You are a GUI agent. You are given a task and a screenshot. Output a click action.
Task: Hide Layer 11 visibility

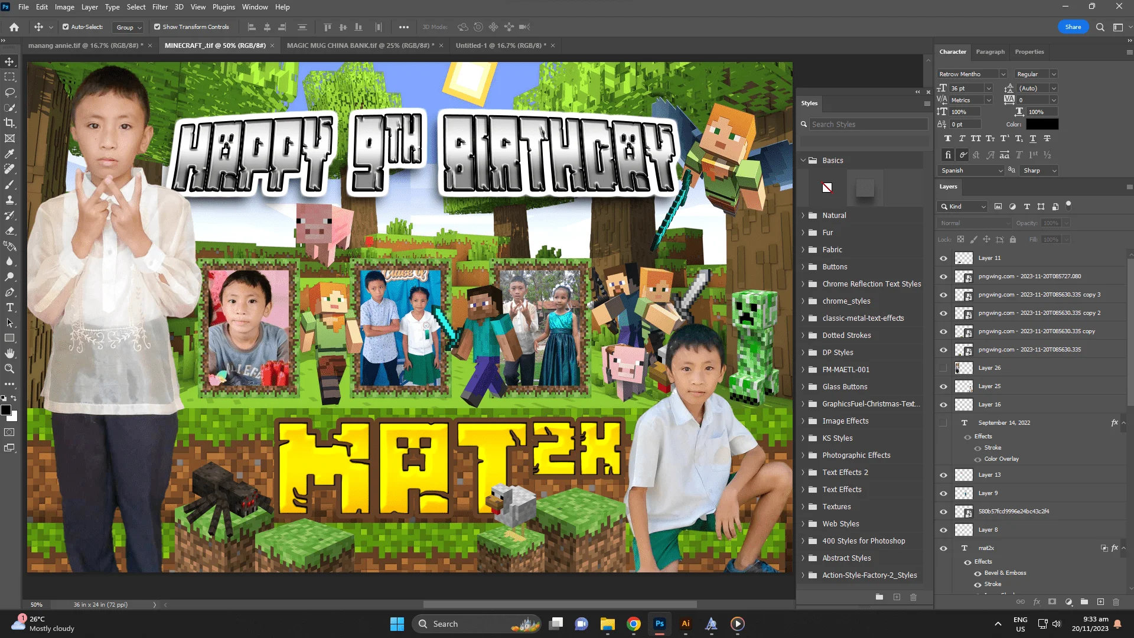(x=943, y=258)
